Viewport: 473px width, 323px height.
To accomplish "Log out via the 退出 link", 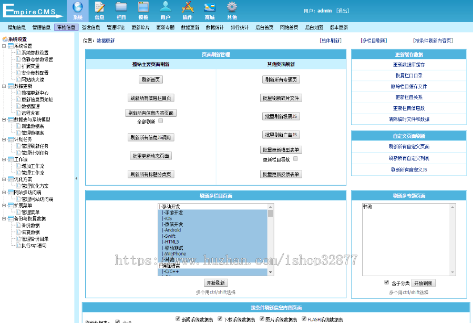I will (x=343, y=11).
